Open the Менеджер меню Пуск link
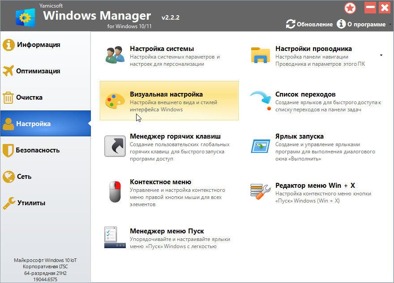 click(x=167, y=231)
